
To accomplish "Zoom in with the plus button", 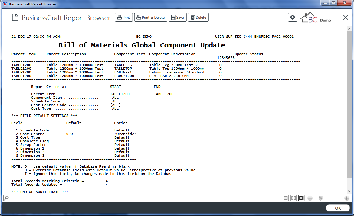I will click(347, 198).
